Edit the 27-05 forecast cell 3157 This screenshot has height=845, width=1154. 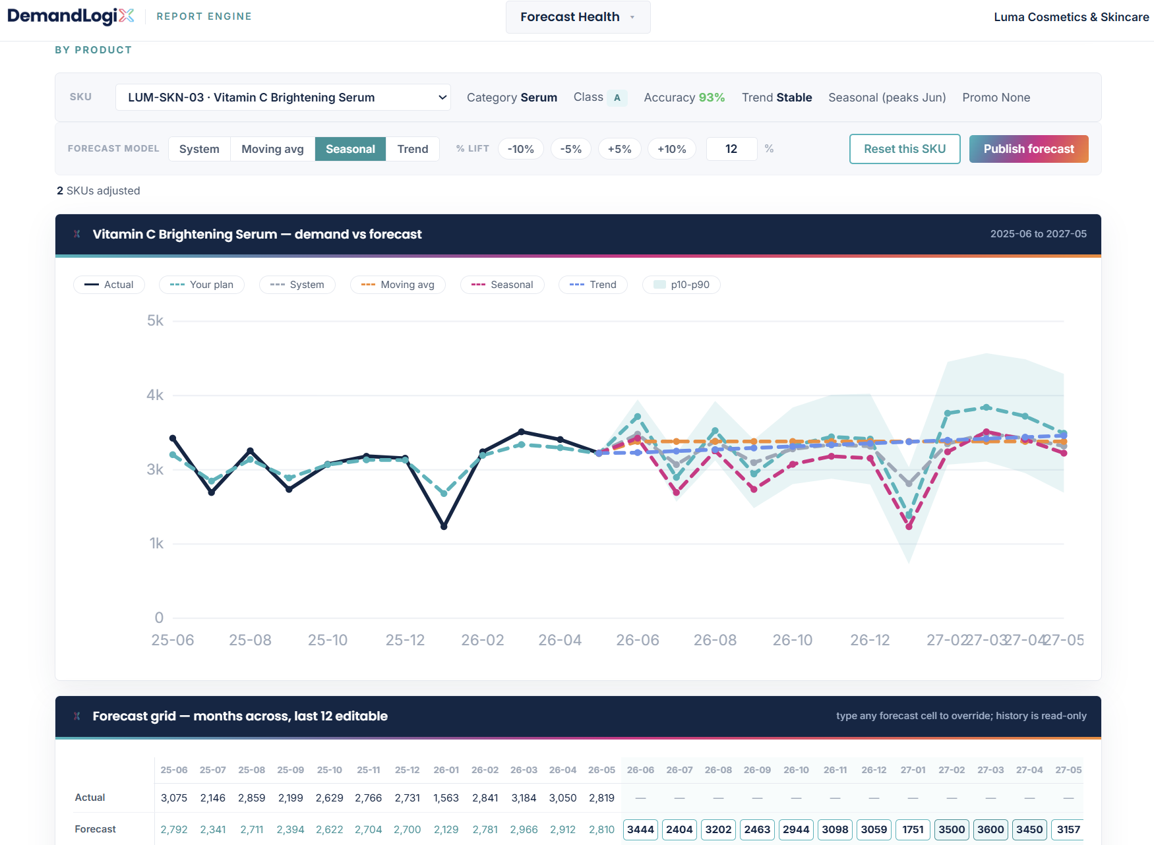pos(1068,829)
